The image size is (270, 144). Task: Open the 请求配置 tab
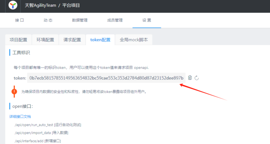(x=72, y=40)
